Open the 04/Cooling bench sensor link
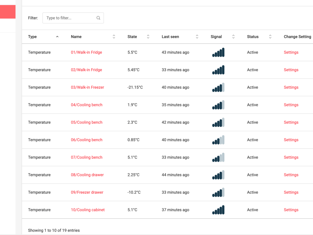 87,105
